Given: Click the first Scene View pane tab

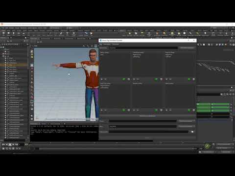Looking at the screenshot, I should pos(35,39).
